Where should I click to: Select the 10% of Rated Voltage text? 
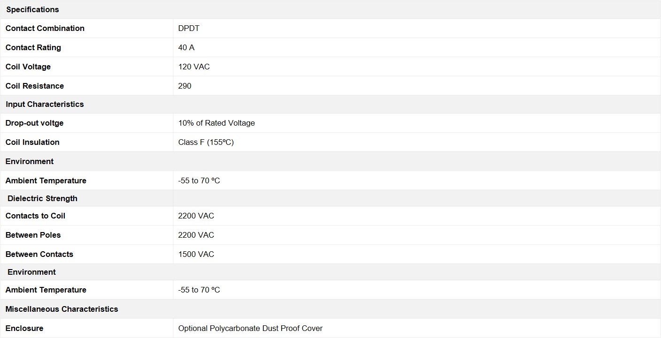216,123
